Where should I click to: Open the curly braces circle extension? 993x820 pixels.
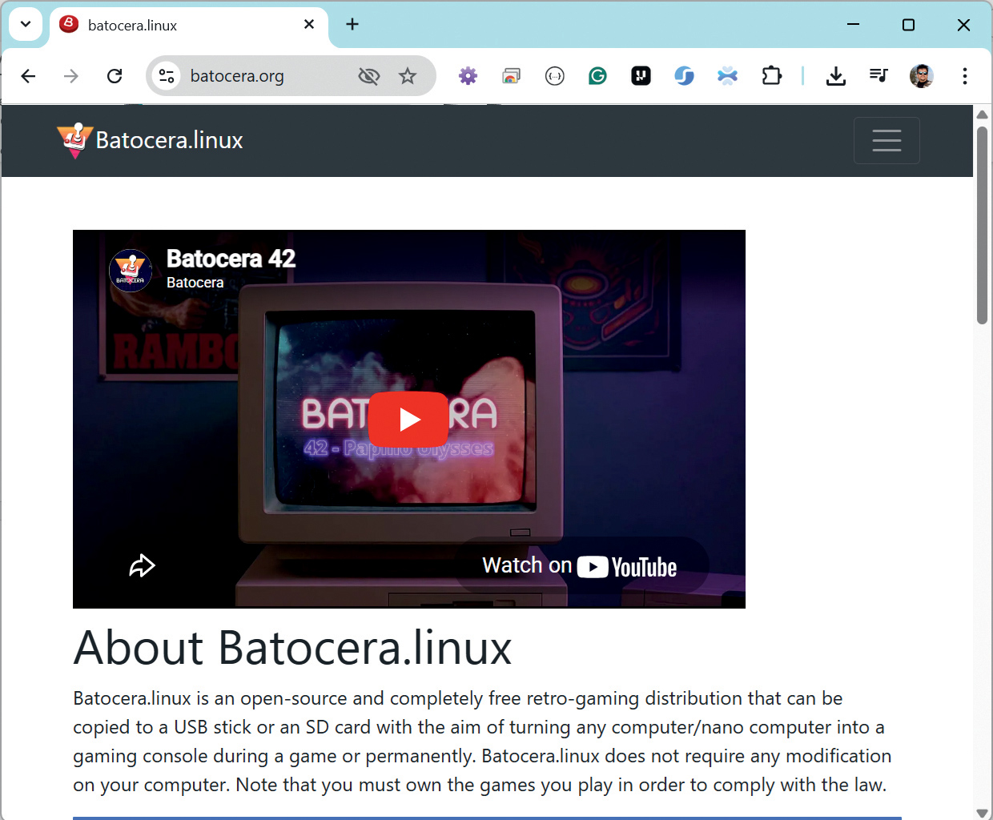[x=555, y=76]
